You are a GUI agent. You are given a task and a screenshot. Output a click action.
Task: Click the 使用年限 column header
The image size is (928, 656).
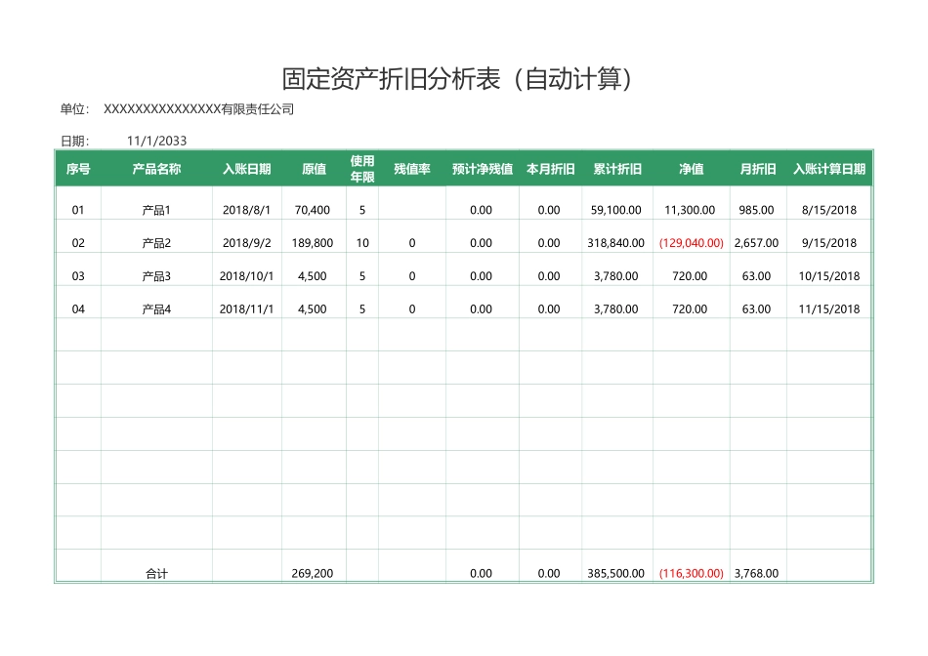[x=362, y=169]
